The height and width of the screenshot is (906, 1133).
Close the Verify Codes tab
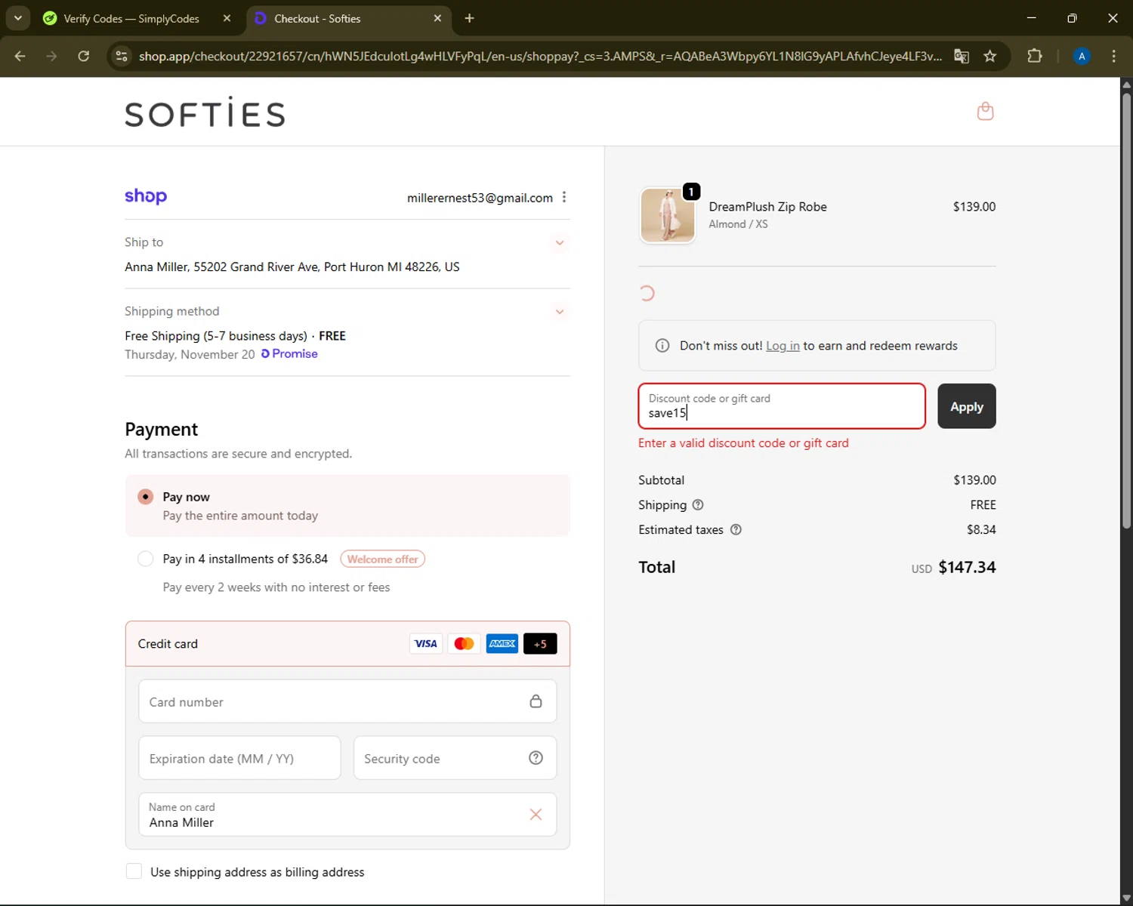coord(227,18)
